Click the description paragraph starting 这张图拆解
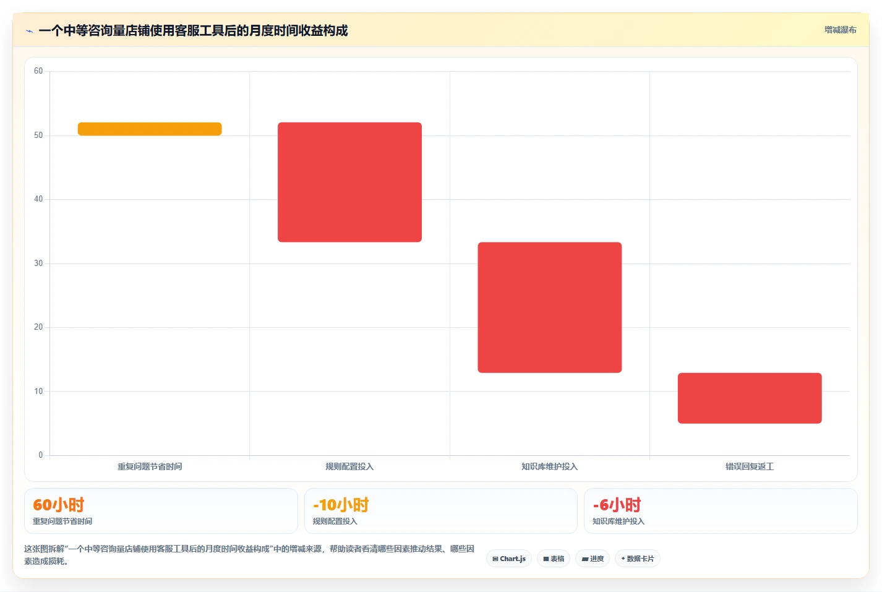 coord(249,555)
